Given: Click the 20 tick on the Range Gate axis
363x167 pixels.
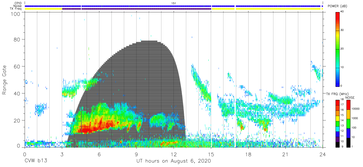Looking at the screenshot, I should pyautogui.click(x=17, y=121).
